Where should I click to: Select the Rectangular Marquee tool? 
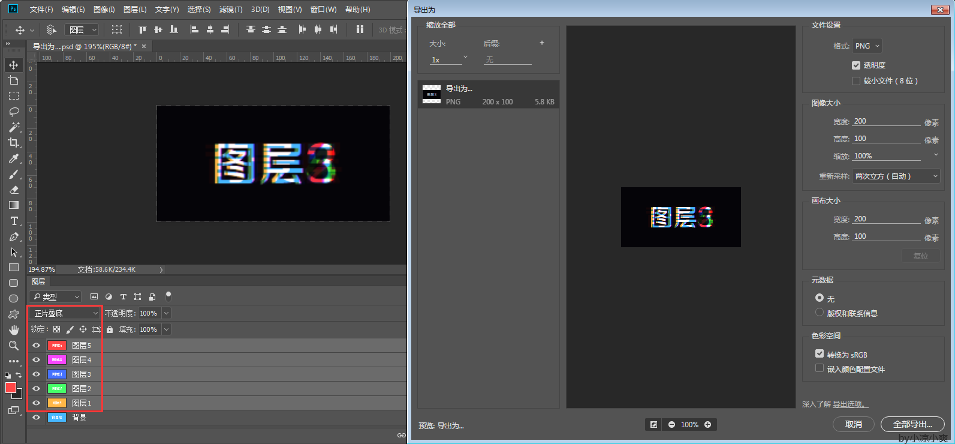pyautogui.click(x=14, y=96)
